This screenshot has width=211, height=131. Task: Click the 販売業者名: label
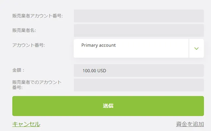tap(24, 30)
